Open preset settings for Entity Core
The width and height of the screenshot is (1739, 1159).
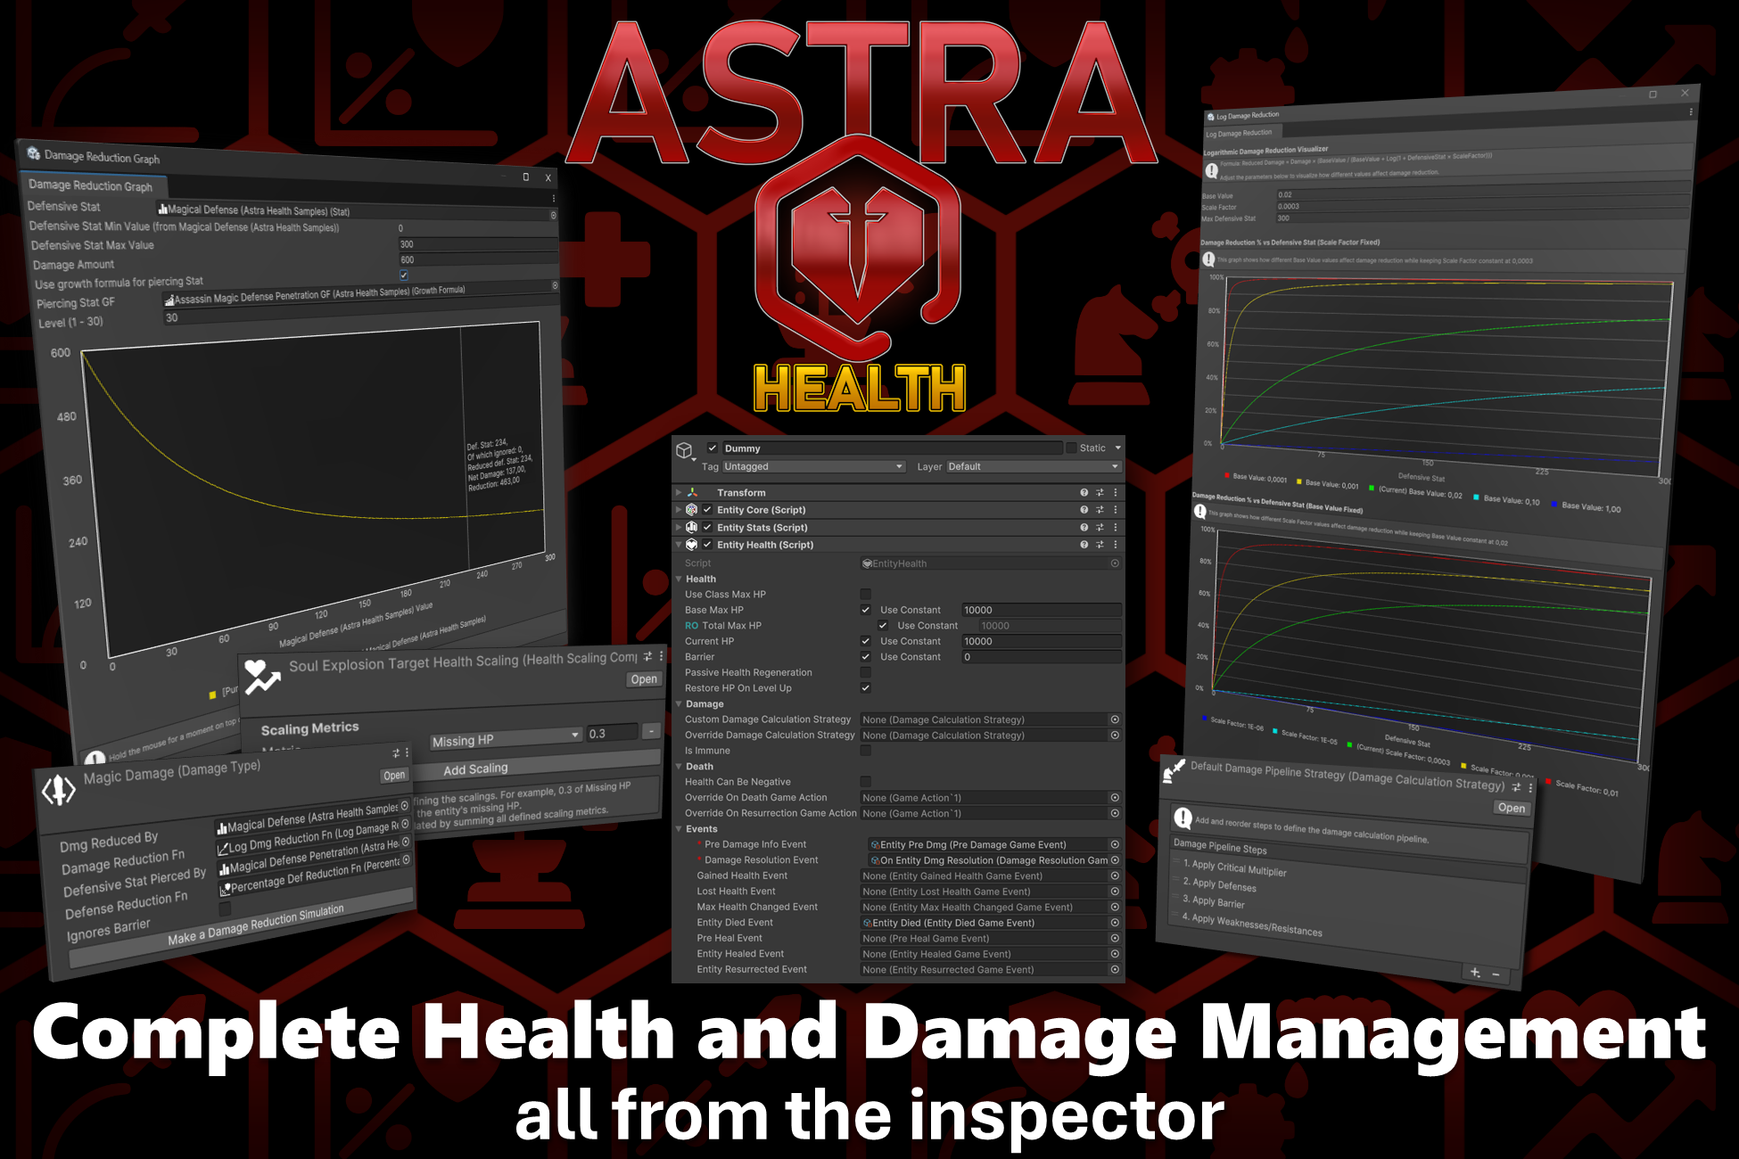click(1100, 510)
